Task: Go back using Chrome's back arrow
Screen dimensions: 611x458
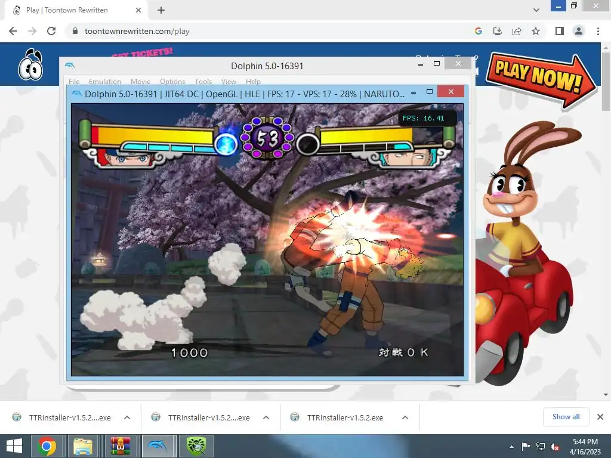Action: click(13, 31)
